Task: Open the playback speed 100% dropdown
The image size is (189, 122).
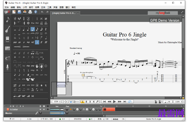Action: click(178, 102)
